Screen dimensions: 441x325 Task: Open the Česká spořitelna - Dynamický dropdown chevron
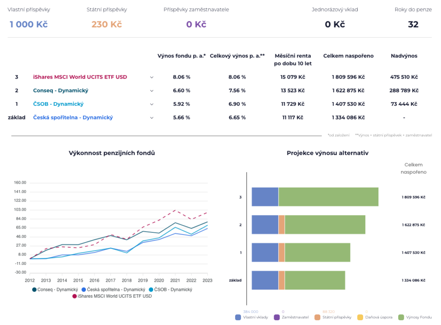point(152,118)
